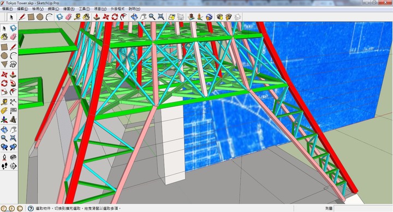Screen dimensions: 393x212
Task: Choose the Eraser tool in top toolbar
Action: (x=68, y=17)
